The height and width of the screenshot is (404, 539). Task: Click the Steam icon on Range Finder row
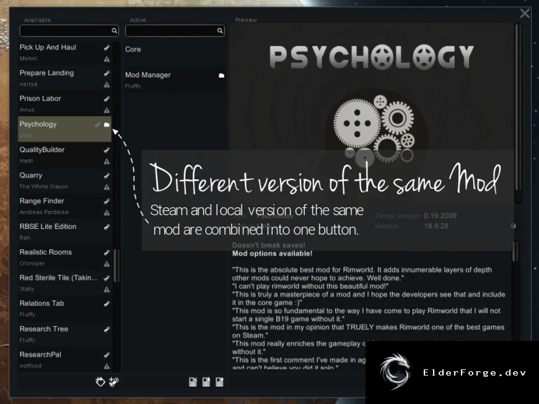[107, 201]
